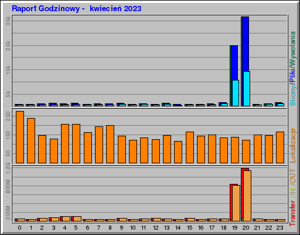Click the "25k" axis label
Image resolution: width=300 pixels, height=235 pixels.
pos(8,45)
